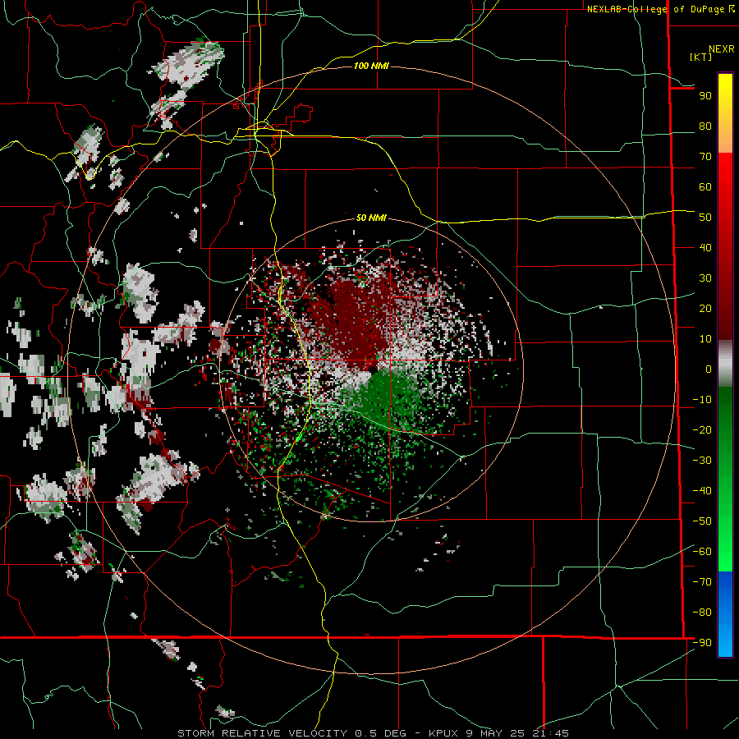Viewport: 739px width, 739px height.
Task: Click the black radar site dot at center
Action: 372,370
